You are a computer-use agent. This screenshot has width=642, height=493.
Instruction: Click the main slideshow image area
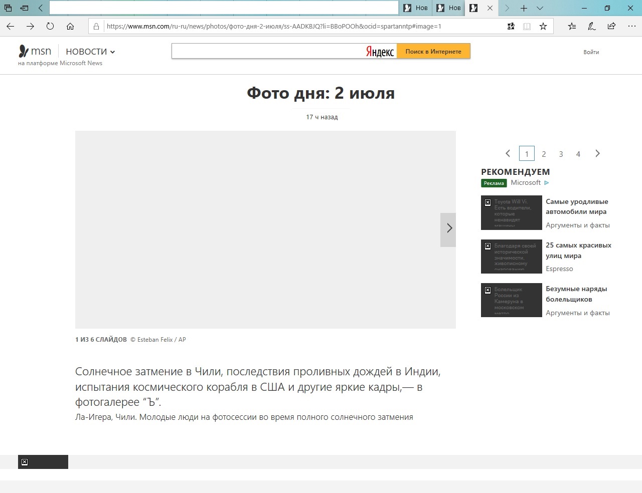pyautogui.click(x=265, y=229)
